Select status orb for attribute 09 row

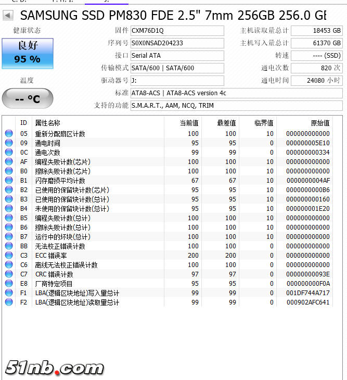(x=9, y=143)
